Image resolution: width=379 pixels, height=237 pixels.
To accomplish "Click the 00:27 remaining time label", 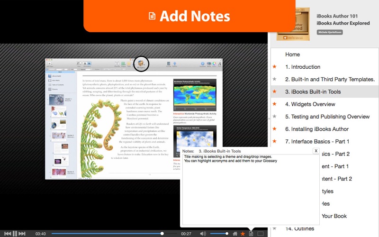I will (186, 234).
